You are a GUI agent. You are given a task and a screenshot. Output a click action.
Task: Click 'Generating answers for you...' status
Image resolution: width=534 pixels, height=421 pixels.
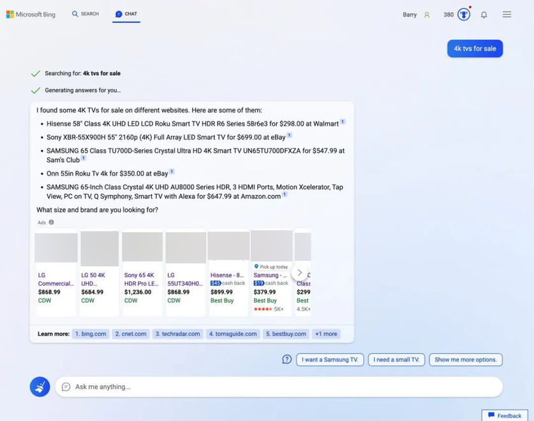coord(83,91)
